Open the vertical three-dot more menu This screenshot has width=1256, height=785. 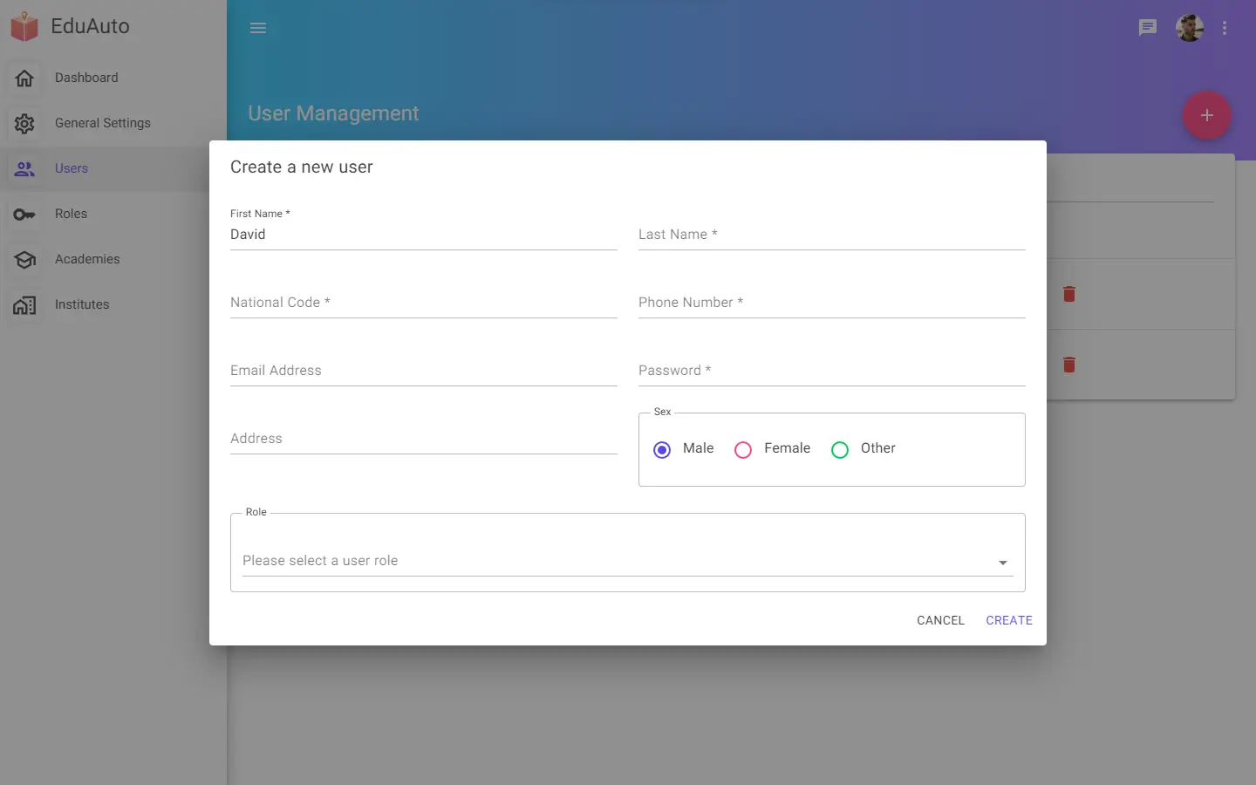(x=1225, y=28)
